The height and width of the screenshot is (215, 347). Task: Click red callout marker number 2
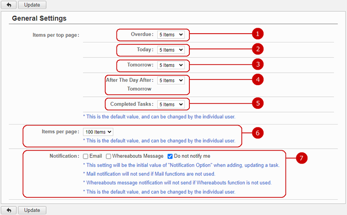[x=256, y=49]
